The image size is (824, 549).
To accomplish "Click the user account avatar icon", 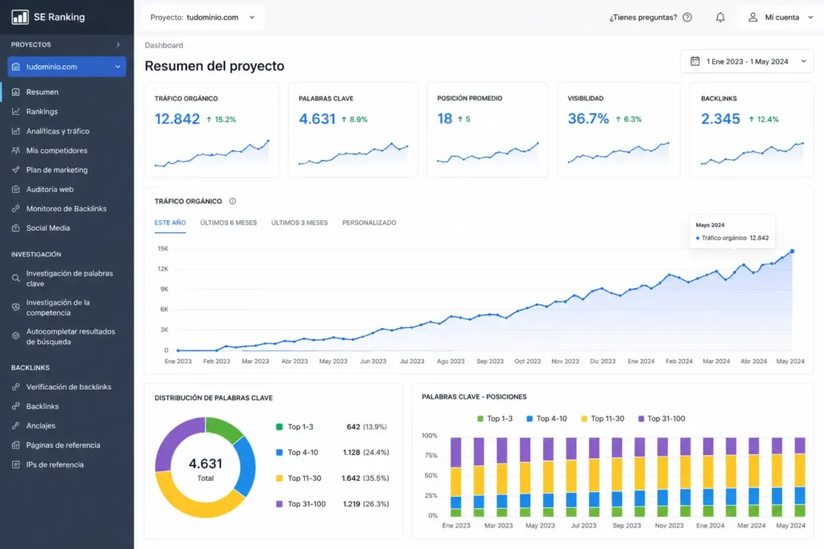I will pos(753,18).
